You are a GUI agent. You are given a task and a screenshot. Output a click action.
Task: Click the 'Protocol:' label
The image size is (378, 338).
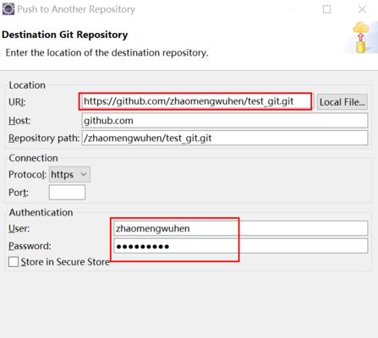[27, 175]
